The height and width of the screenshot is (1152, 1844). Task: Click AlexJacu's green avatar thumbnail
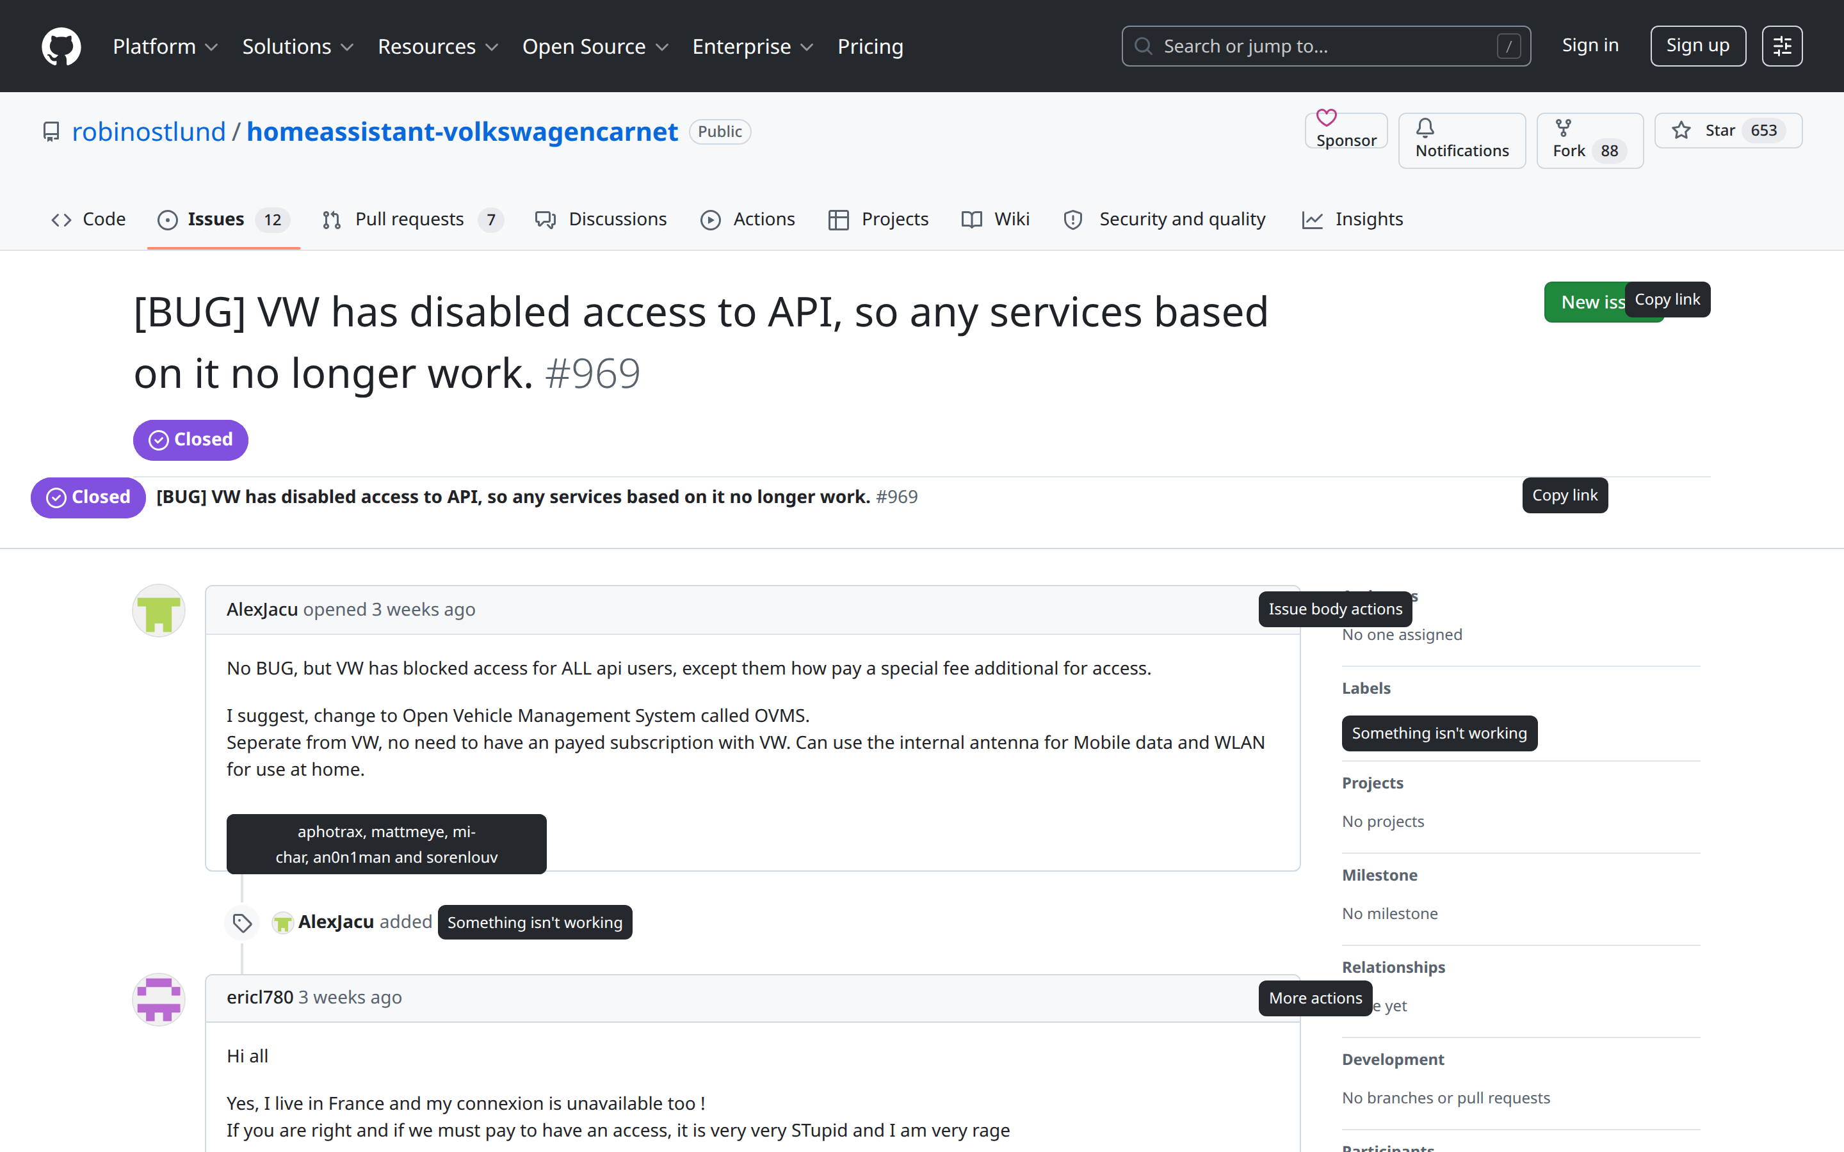(x=159, y=611)
